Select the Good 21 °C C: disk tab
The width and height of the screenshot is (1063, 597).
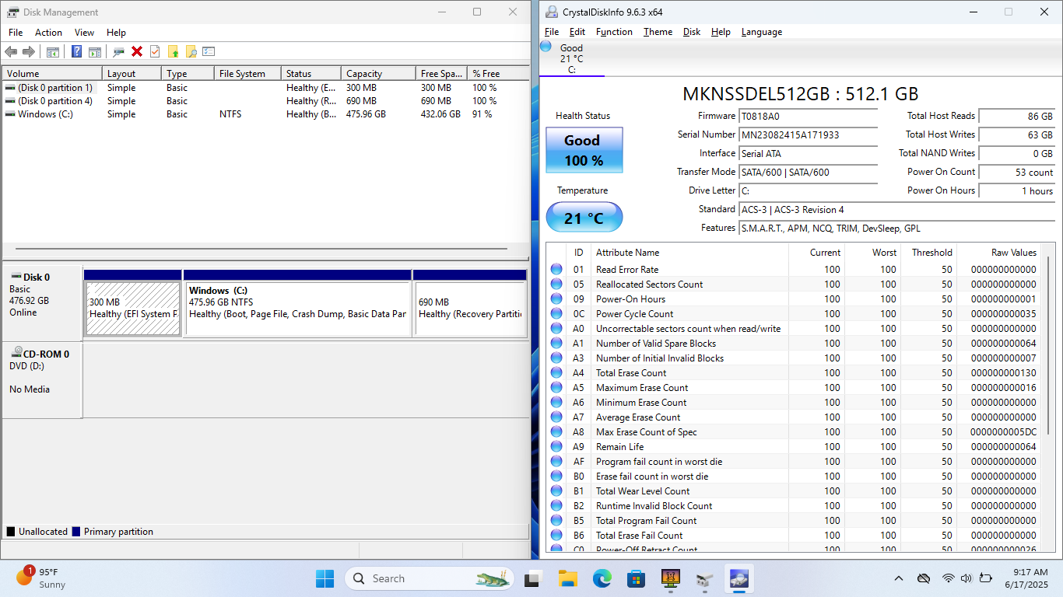[x=571, y=58]
